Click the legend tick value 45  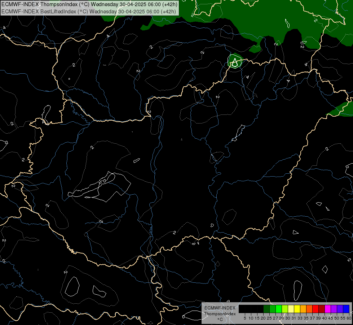point(331,318)
